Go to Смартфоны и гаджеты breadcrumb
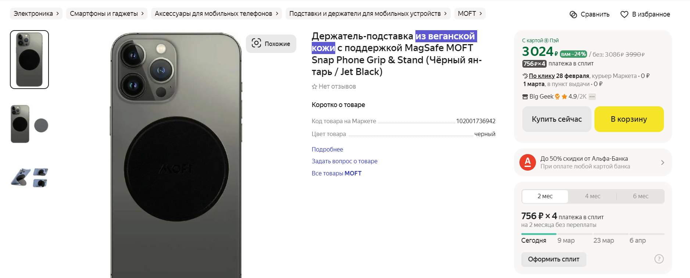The height and width of the screenshot is (278, 690). coord(107,14)
